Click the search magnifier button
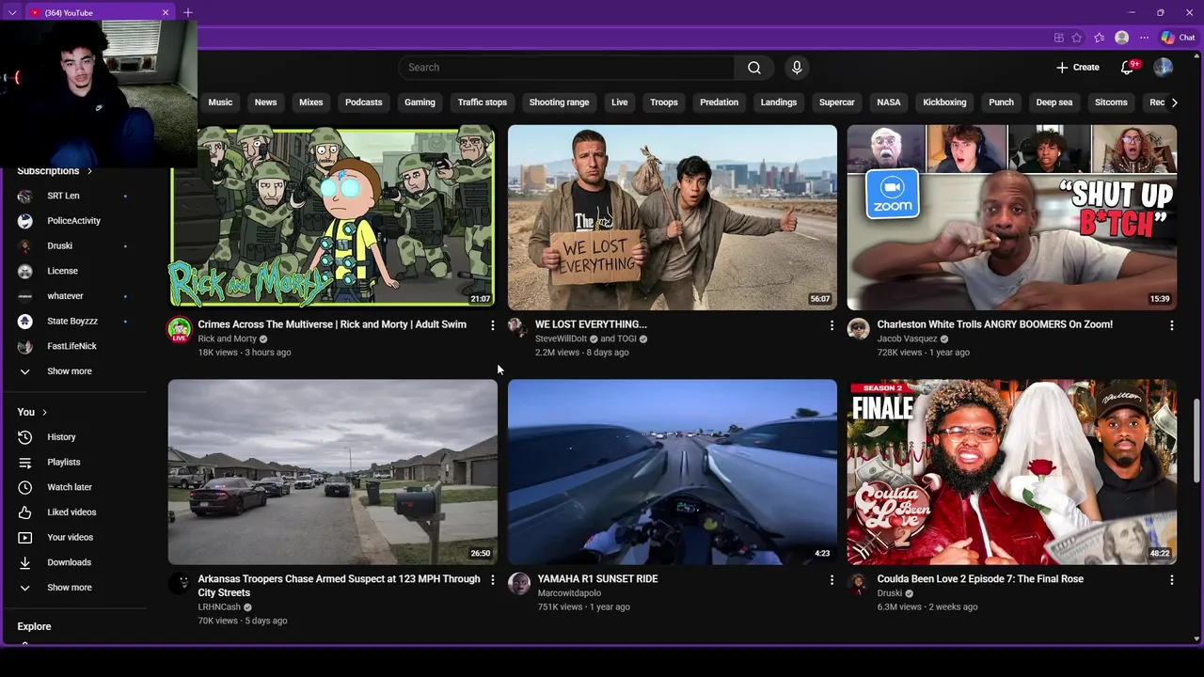The image size is (1204, 677). (x=754, y=68)
